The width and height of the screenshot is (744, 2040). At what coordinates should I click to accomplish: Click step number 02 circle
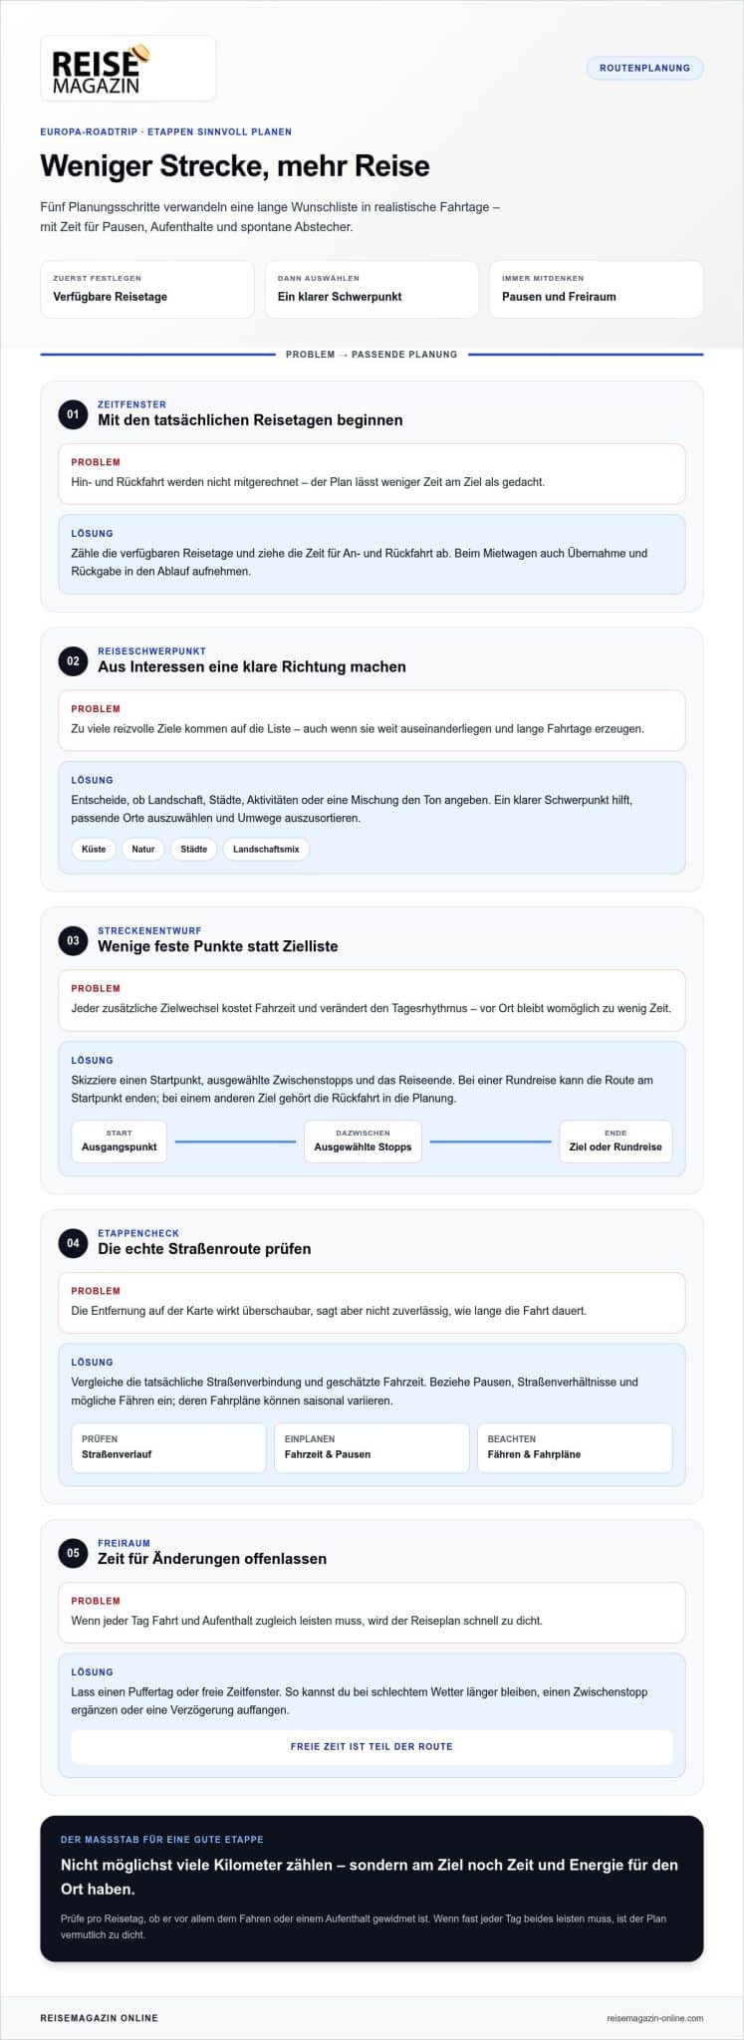point(73,660)
